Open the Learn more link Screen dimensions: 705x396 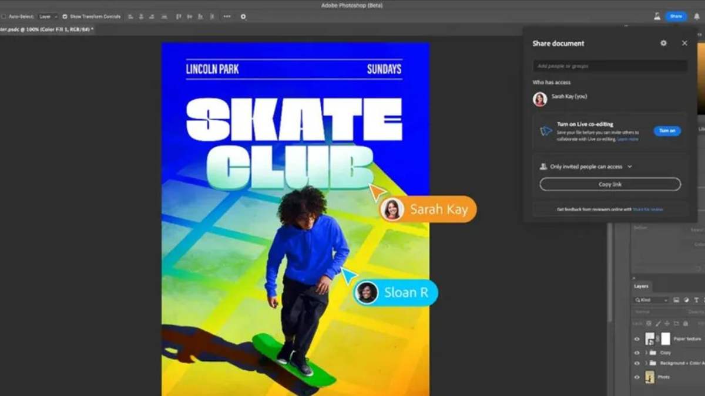coord(627,139)
